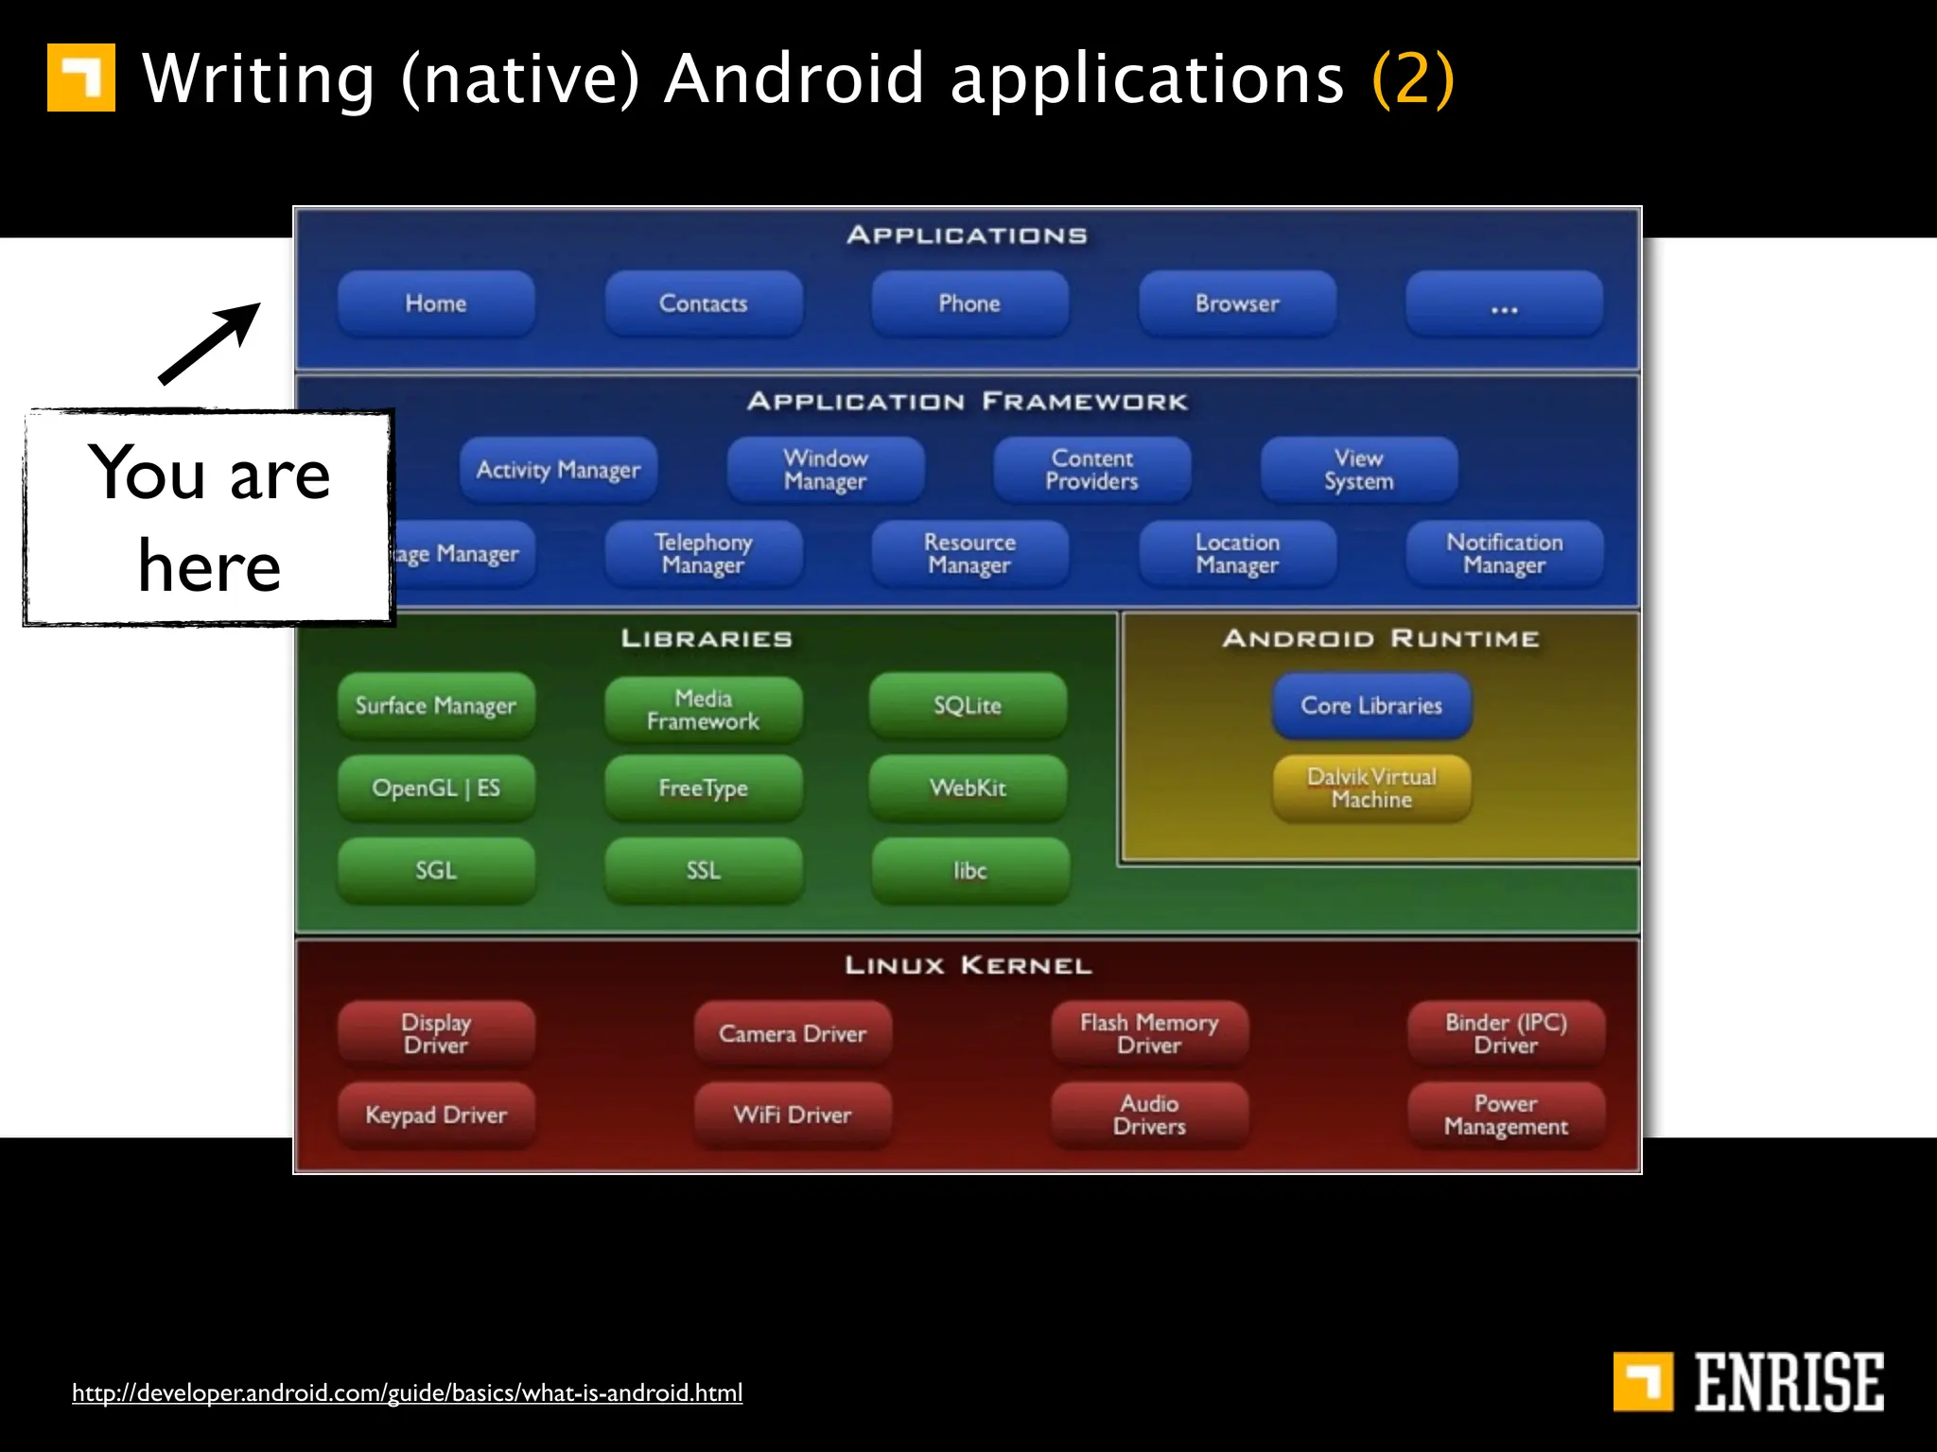Click the Keypad Driver kernel block
Screen dimensions: 1937x1452
pos(436,1115)
